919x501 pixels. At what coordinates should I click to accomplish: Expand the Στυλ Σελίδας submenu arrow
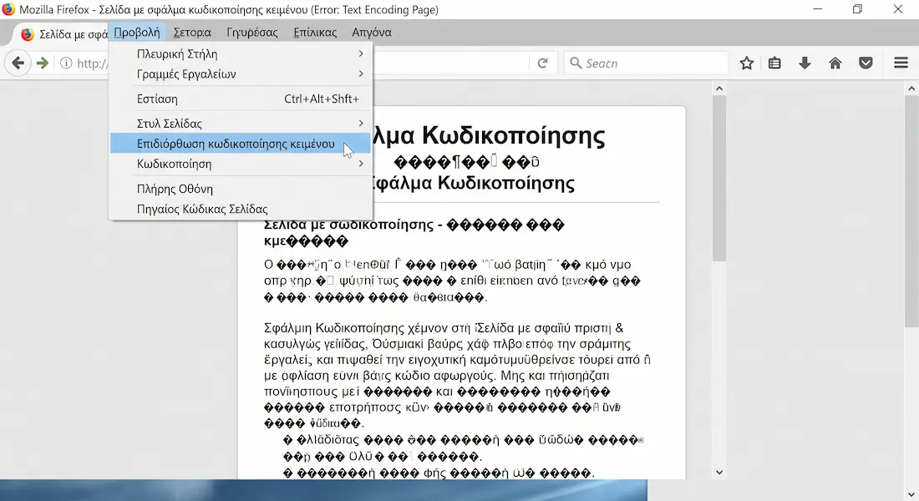(360, 123)
